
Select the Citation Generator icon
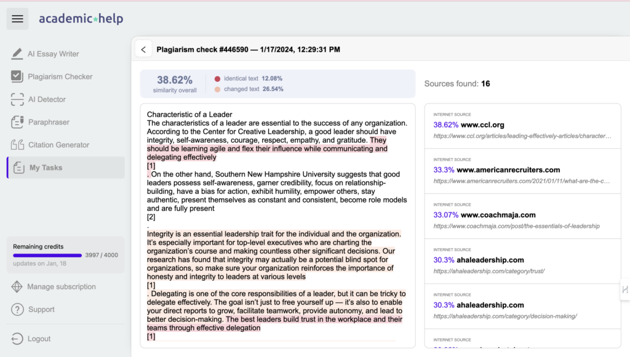click(17, 145)
